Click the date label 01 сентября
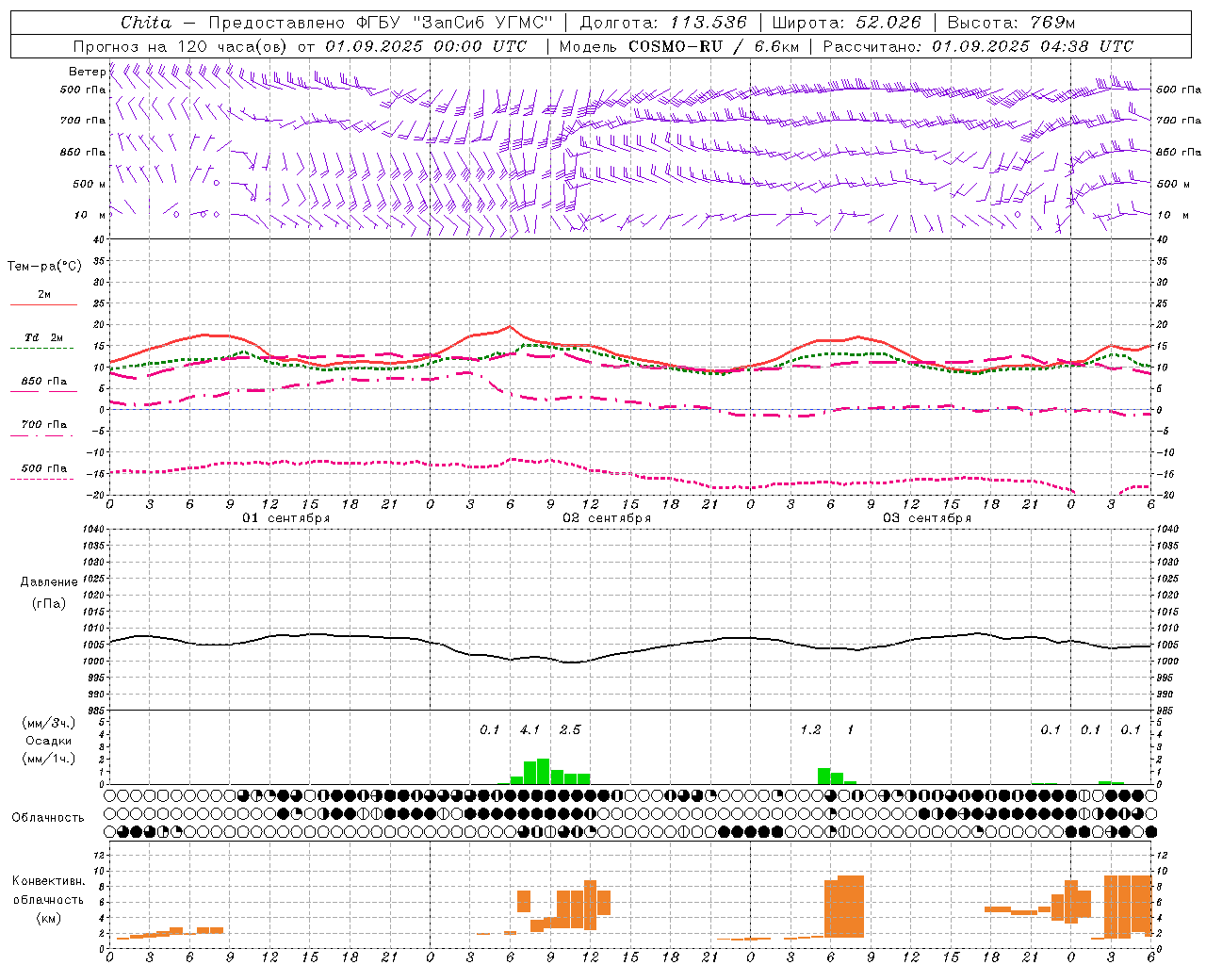 tap(286, 518)
